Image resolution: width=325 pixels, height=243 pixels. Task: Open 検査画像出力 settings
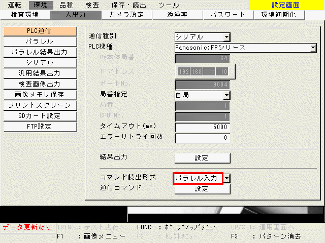40,84
